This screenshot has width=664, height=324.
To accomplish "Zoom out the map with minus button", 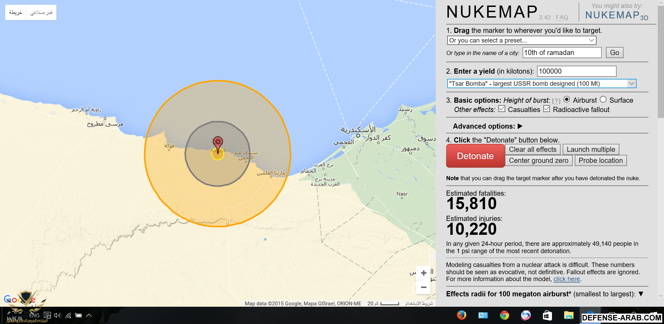I will point(423,287).
